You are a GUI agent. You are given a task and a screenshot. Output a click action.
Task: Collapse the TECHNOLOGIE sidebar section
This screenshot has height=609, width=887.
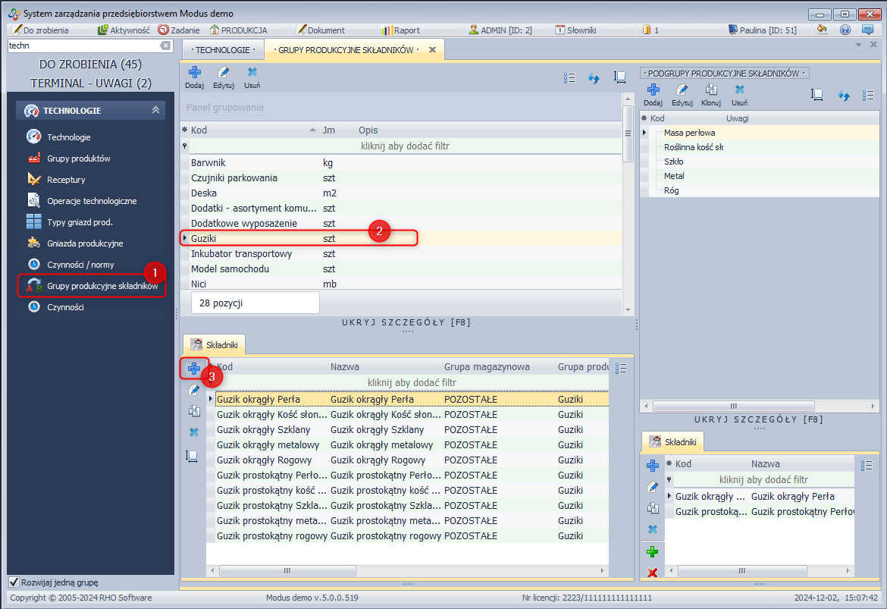coord(155,111)
